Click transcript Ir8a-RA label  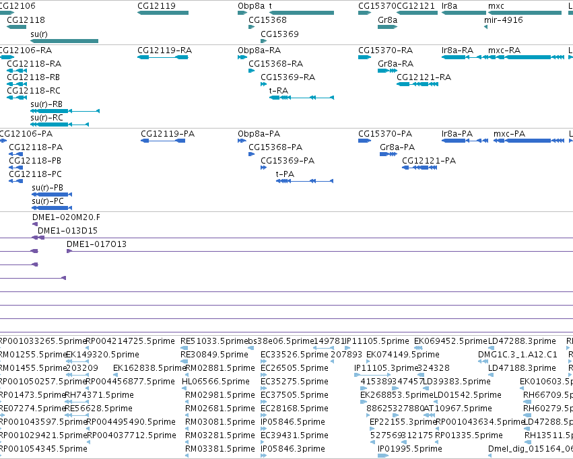pyautogui.click(x=457, y=50)
